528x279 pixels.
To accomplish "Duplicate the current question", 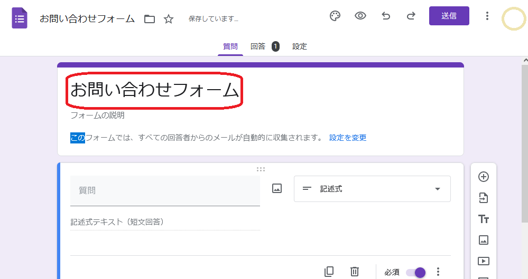I will click(x=329, y=272).
